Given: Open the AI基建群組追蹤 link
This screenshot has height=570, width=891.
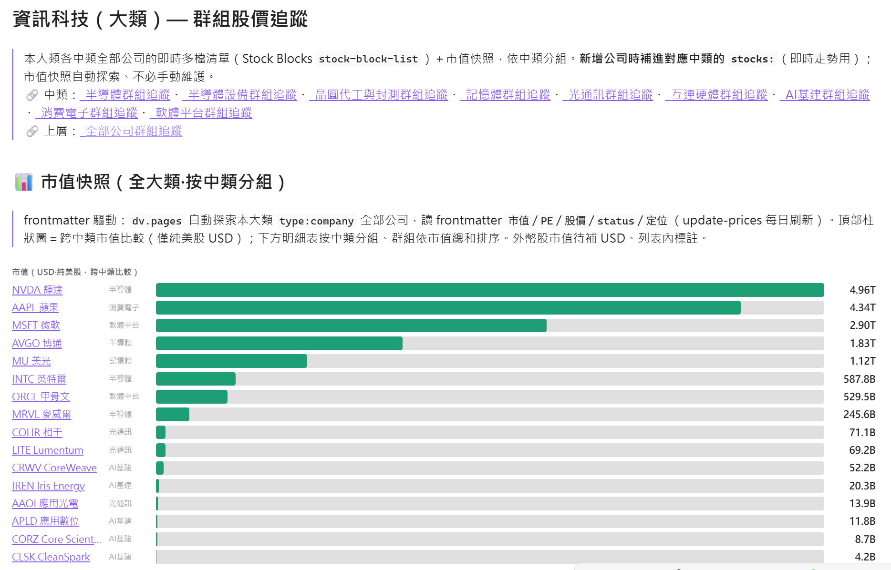Looking at the screenshot, I should point(825,95).
